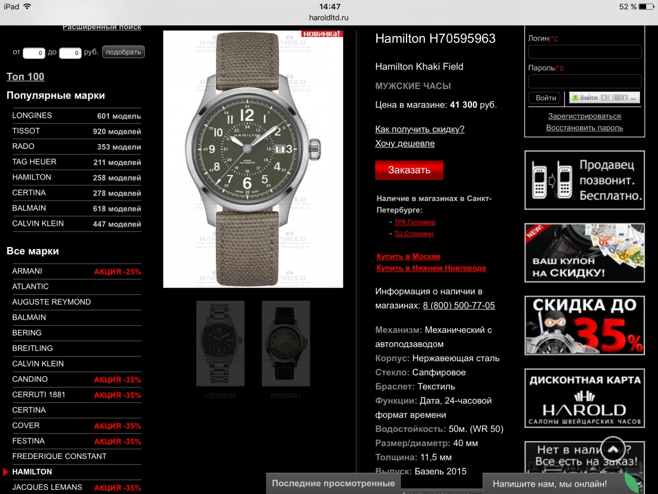Click Зарегистрироваться registration link
This screenshot has height=494, width=658.
coord(584,116)
